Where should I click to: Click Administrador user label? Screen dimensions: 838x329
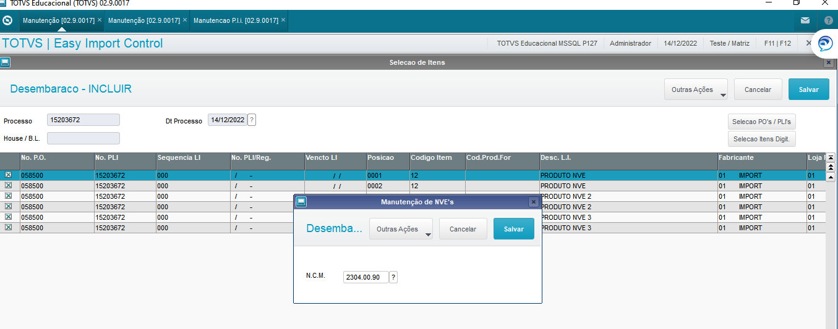[x=630, y=43]
